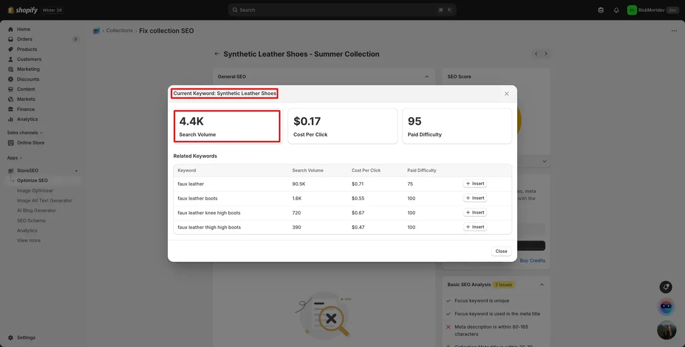Image resolution: width=685 pixels, height=347 pixels.
Task: Click the user photo avatar bottom right
Action: coord(666,330)
